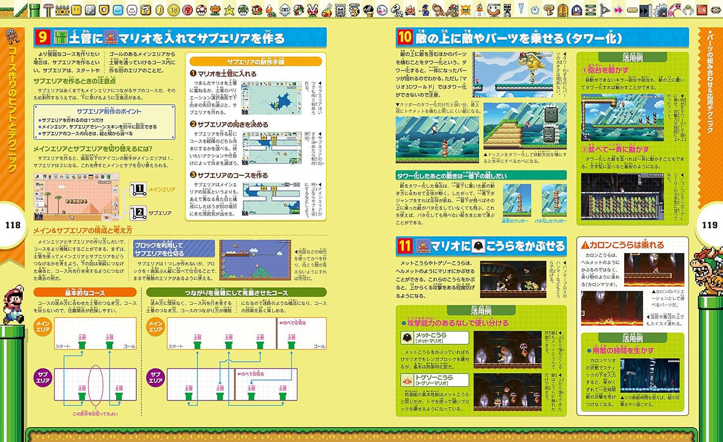The height and width of the screenshot is (442, 723).
Task: Click the spiked Grinder icon in the top strip
Action: [x=660, y=10]
